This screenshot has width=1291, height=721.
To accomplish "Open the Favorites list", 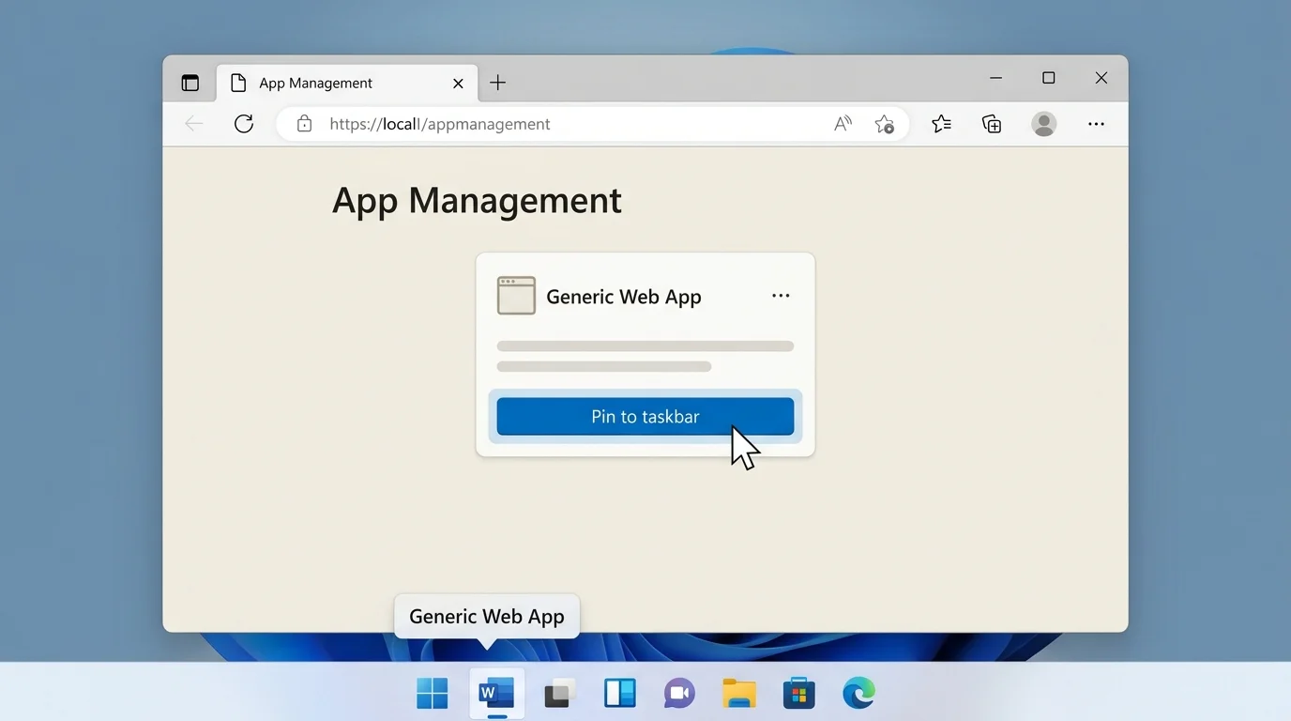I will click(x=941, y=124).
